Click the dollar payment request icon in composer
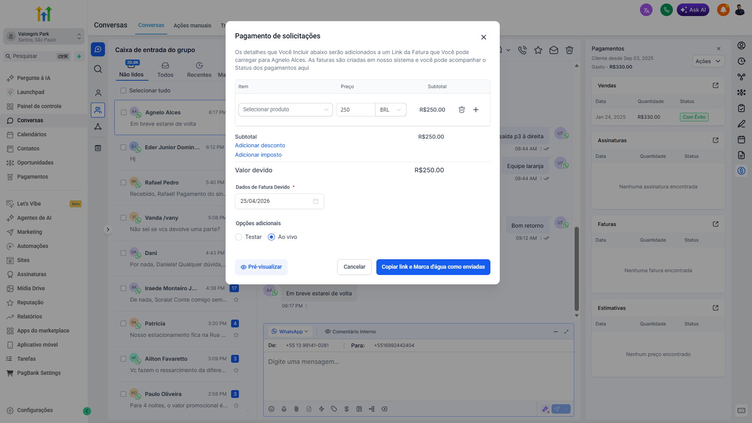This screenshot has width=752, height=423. pyautogui.click(x=347, y=409)
